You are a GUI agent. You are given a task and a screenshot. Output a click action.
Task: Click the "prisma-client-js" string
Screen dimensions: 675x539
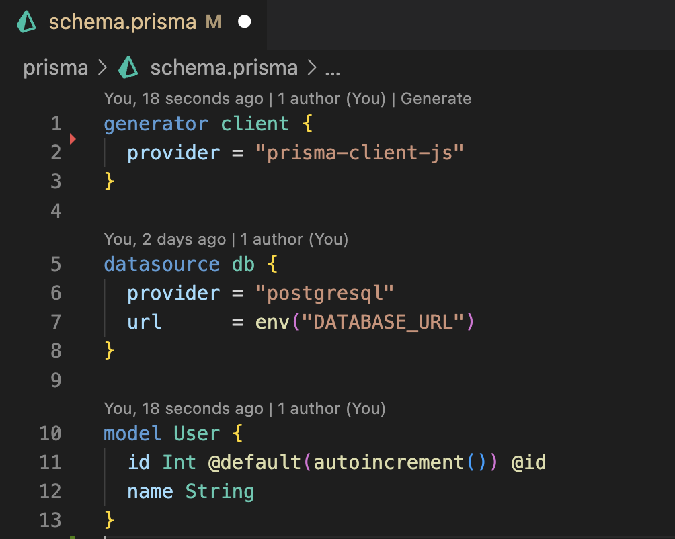(x=360, y=153)
